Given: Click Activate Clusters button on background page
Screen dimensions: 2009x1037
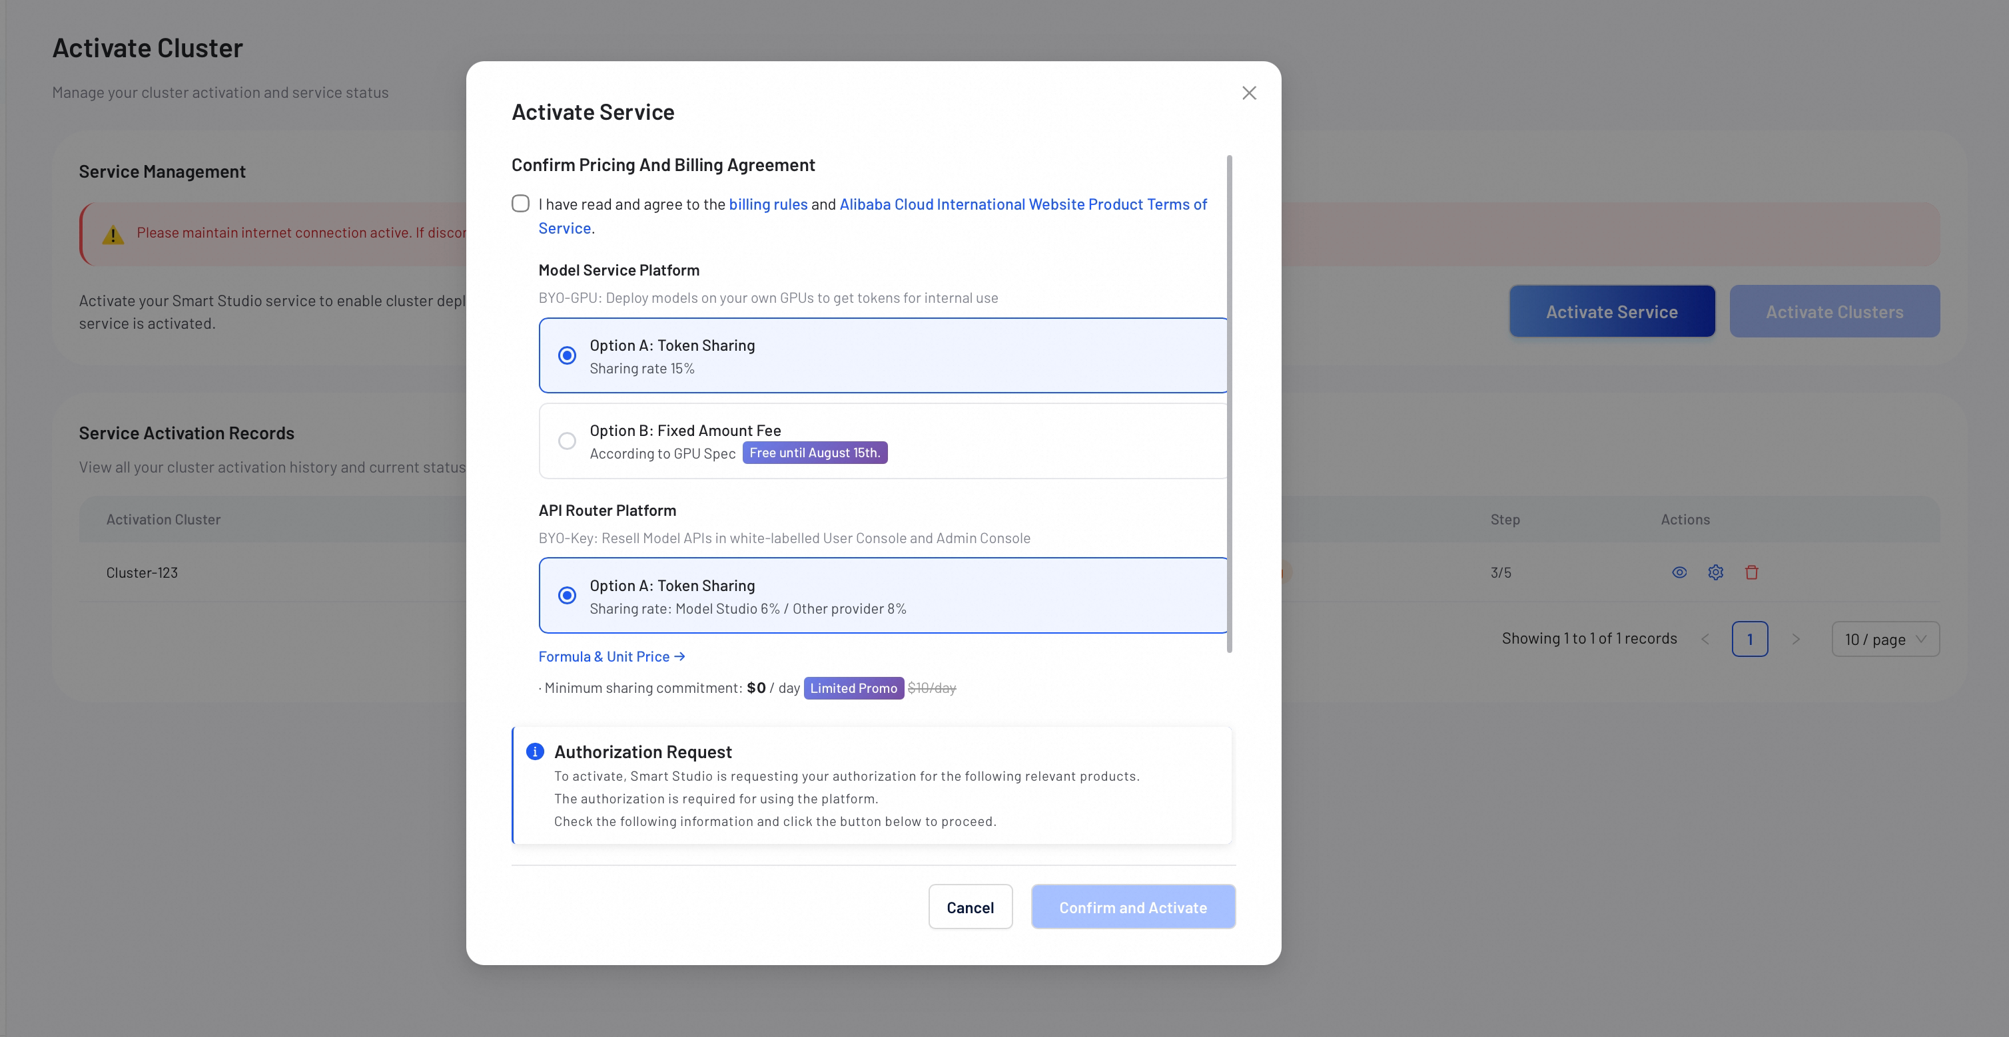Looking at the screenshot, I should [1834, 311].
